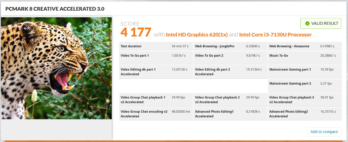Click Mainstream Gaming part 2 result
Image resolution: width=348 pixels, height=142 pixels.
304,84
